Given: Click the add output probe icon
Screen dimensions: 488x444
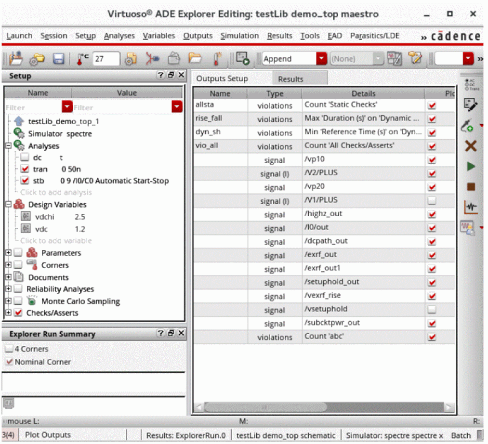Looking at the screenshot, I should click(x=468, y=126).
